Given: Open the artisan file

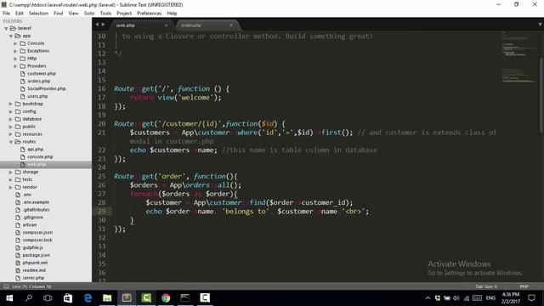Looking at the screenshot, I should point(30,225).
